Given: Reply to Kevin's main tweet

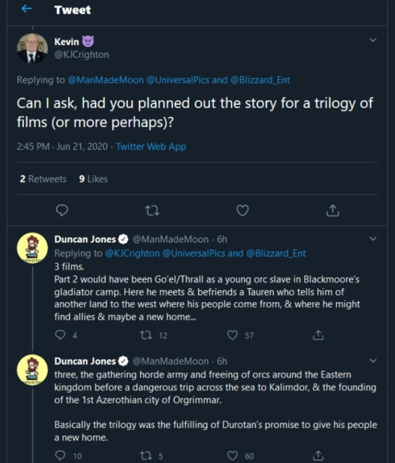Looking at the screenshot, I should pyautogui.click(x=63, y=210).
